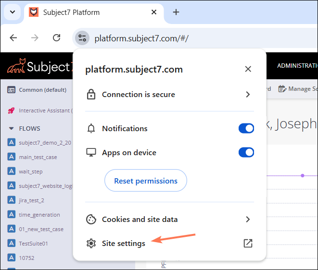Viewport: 318px width, 270px height.
Task: Open the ADMINISTRATION menu
Action: click(297, 66)
